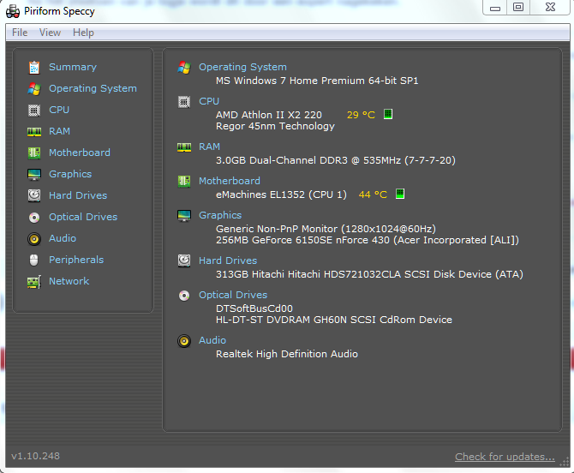Click the Hard Drives icon in summary panel
Image resolution: width=574 pixels, height=473 pixels.
point(184,261)
